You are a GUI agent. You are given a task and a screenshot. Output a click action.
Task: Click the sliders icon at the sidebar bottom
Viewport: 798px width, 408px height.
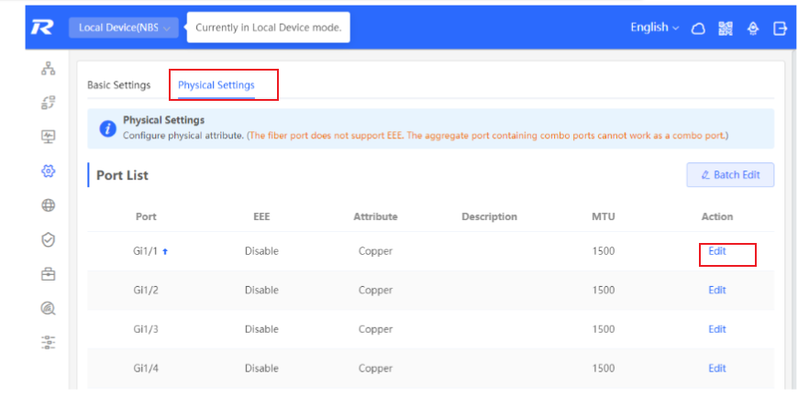(48, 342)
